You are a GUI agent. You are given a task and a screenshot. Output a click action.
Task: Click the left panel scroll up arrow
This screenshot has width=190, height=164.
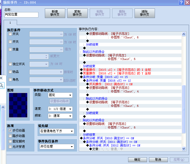tap(3, 107)
